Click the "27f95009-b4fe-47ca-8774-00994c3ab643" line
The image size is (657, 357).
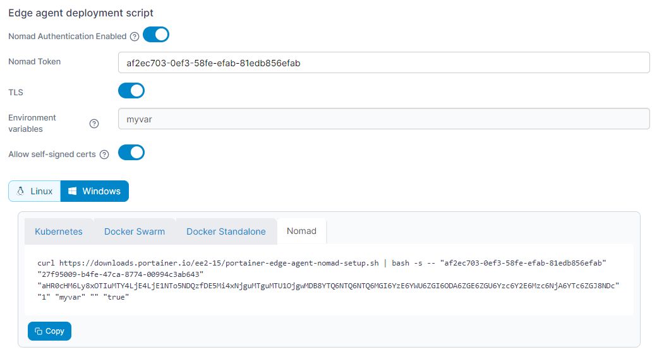coord(121,274)
